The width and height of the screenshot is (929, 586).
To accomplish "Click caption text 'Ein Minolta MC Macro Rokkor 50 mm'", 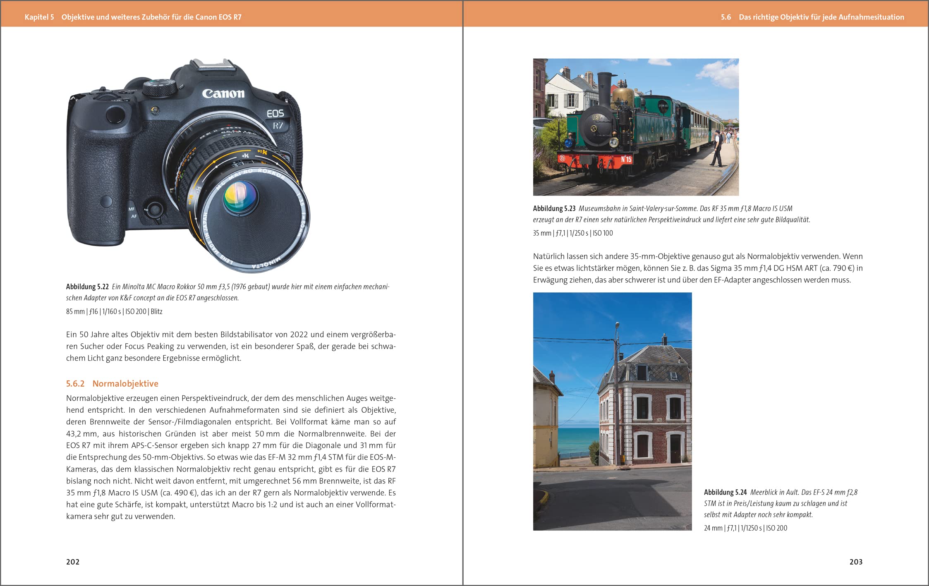I will [163, 287].
